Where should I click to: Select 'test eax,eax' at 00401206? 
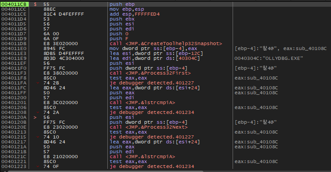coord(128,108)
